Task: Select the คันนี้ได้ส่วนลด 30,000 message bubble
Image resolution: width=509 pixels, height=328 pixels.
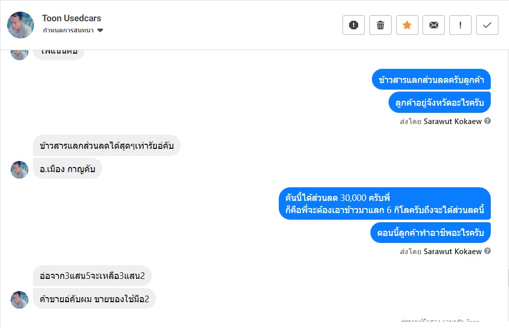Action: pos(385,203)
